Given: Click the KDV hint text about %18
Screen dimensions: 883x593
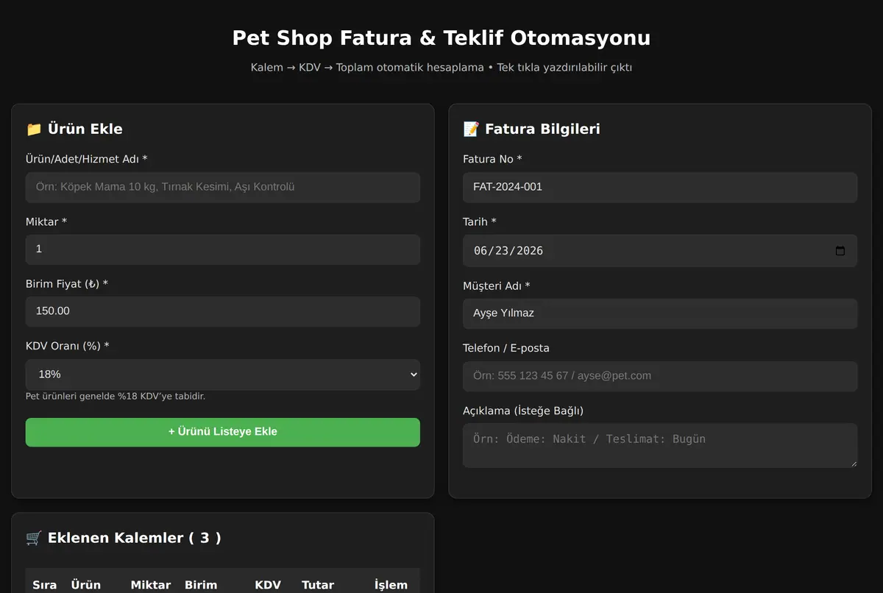Looking at the screenshot, I should [x=116, y=397].
